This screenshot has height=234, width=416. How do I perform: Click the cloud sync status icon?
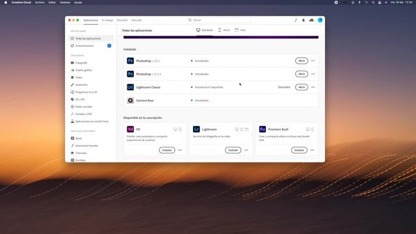311,20
